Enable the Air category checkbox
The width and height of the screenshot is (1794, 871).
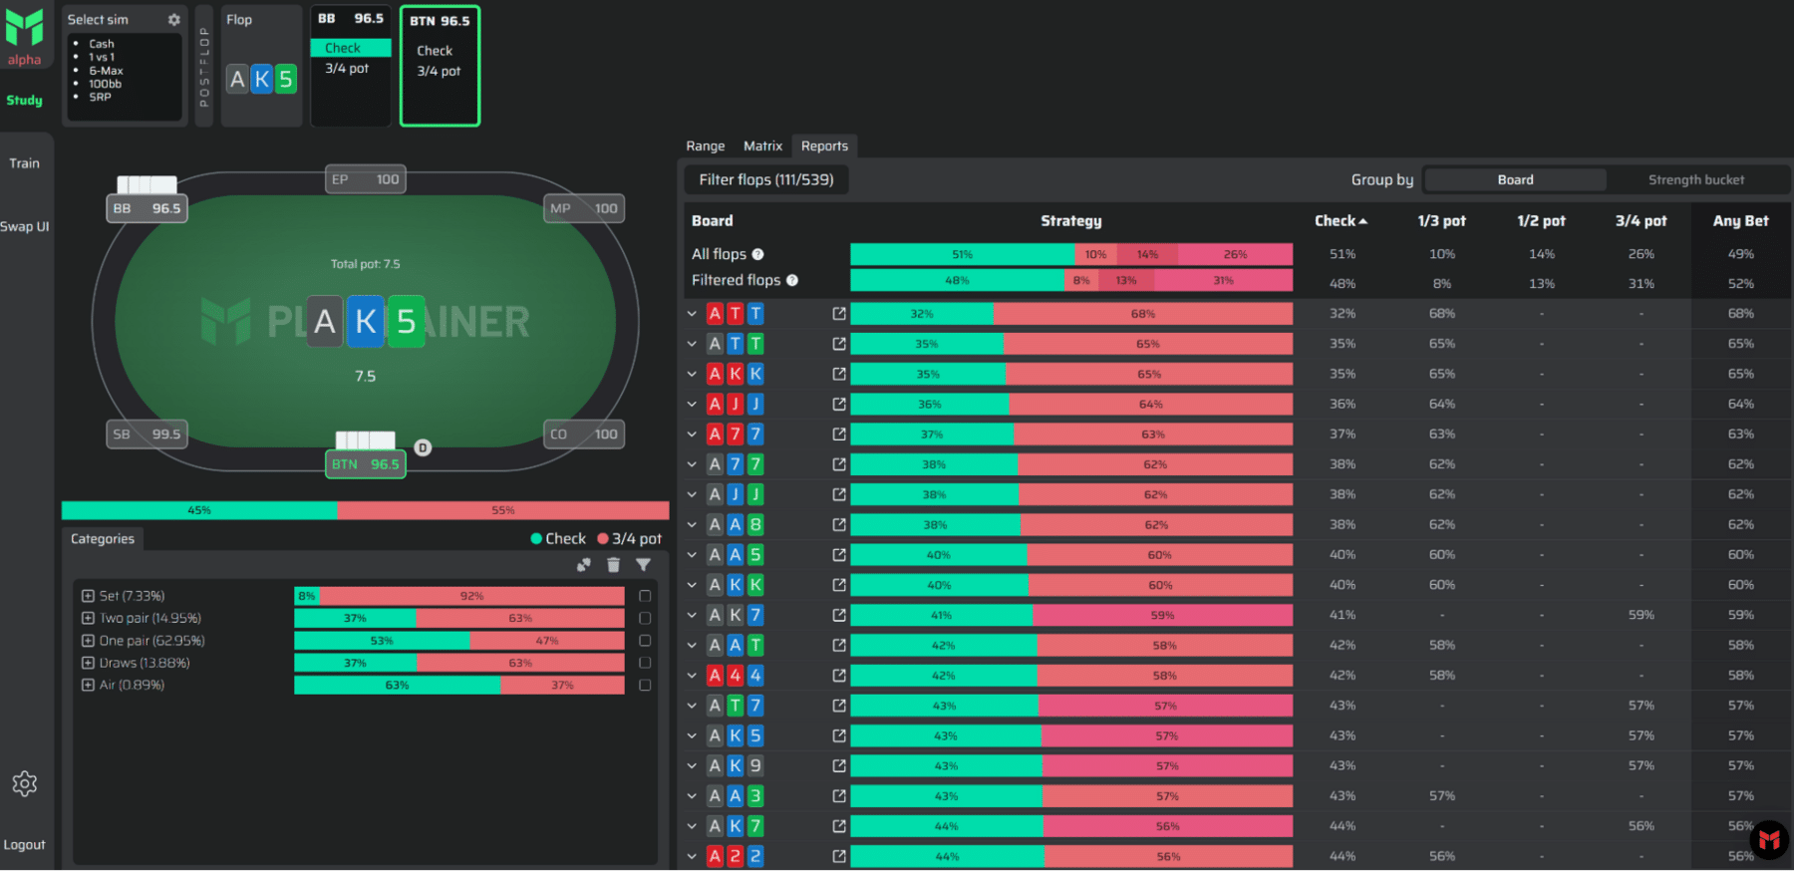pyautogui.click(x=645, y=685)
